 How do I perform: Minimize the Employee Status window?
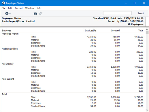pyautogui.click(x=126, y=3)
